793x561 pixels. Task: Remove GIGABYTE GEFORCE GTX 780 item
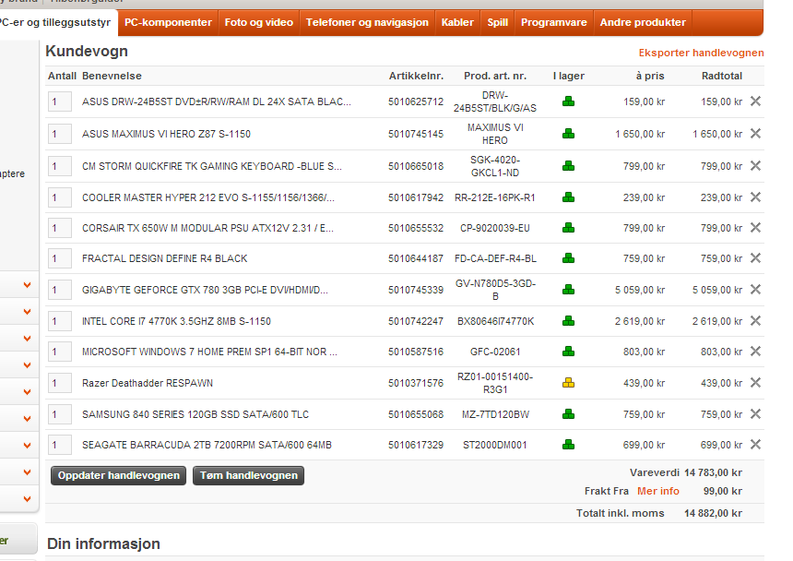tap(755, 290)
